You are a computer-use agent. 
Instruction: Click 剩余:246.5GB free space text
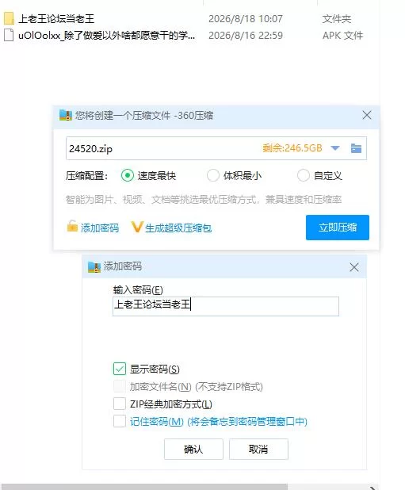(292, 147)
